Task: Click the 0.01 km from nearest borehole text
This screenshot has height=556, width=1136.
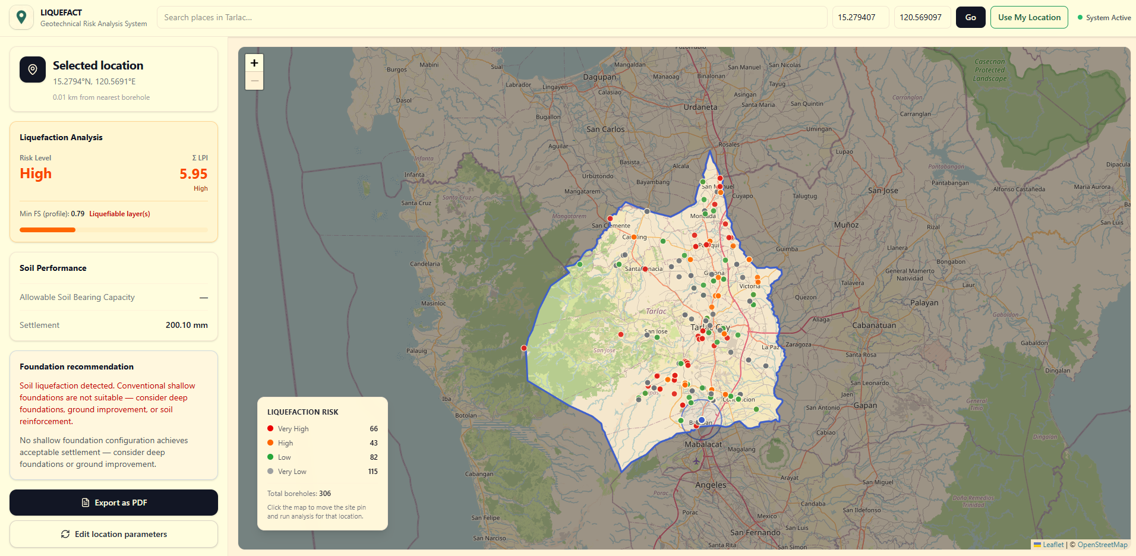Action: pyautogui.click(x=101, y=97)
